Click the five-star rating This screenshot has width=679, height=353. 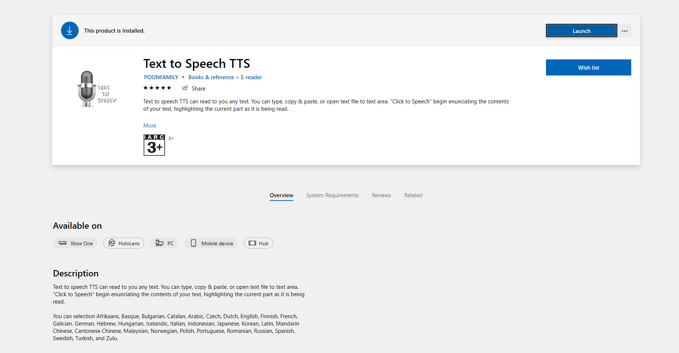pyautogui.click(x=157, y=88)
